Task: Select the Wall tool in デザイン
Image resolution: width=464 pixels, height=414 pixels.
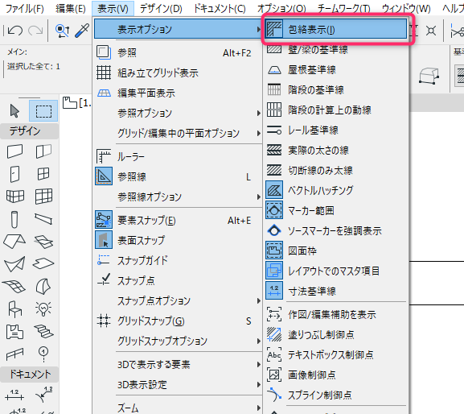Action: 14,151
